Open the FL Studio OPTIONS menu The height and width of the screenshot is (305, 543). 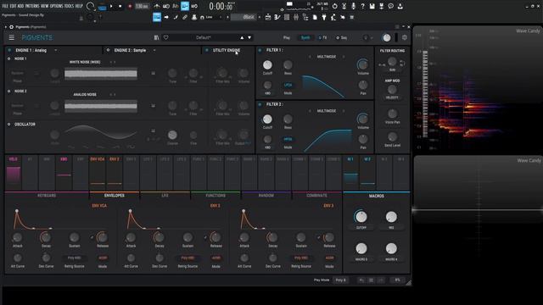point(57,6)
